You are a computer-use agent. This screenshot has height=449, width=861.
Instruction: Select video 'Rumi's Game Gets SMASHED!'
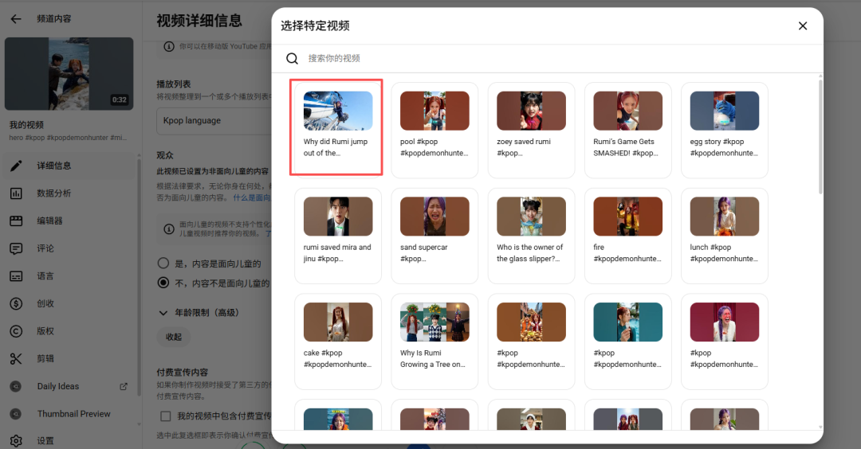point(627,131)
